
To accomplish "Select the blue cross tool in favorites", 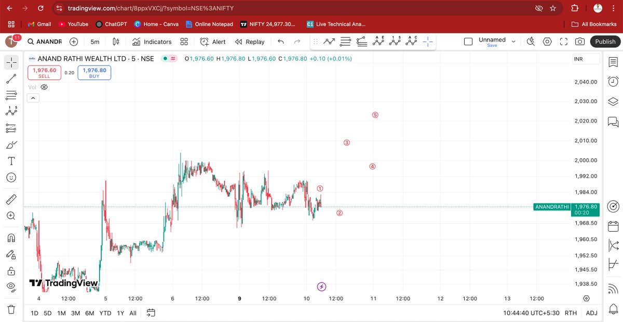I will pos(428,42).
